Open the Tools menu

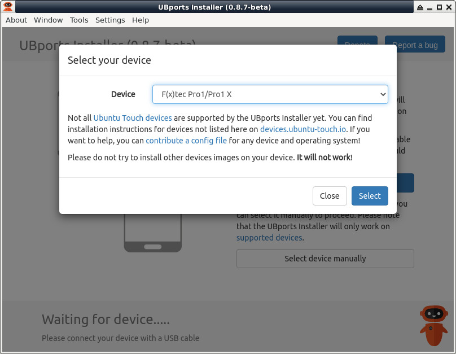[79, 20]
